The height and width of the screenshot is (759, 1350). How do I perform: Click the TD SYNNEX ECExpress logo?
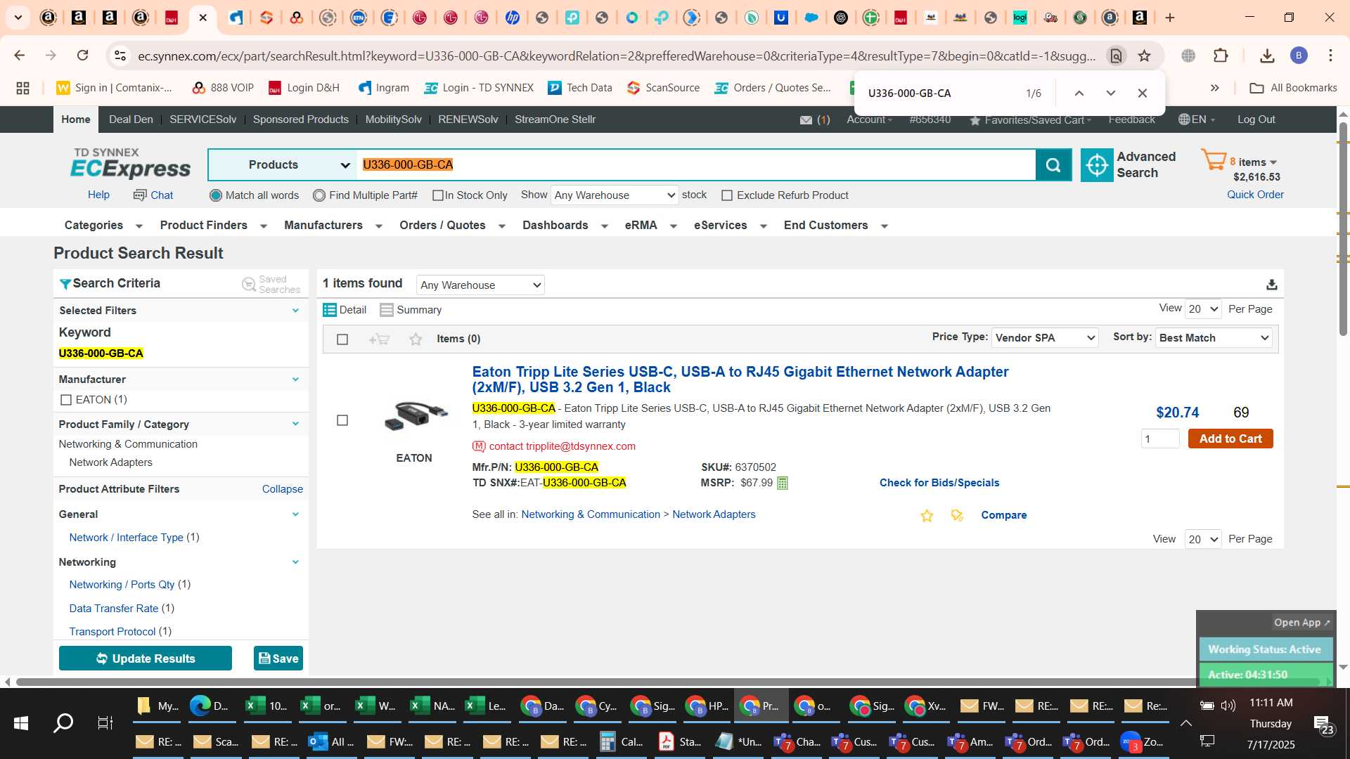[x=130, y=164]
